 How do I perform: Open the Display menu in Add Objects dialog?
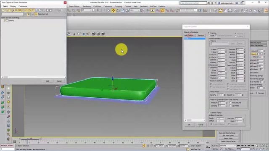13,6
